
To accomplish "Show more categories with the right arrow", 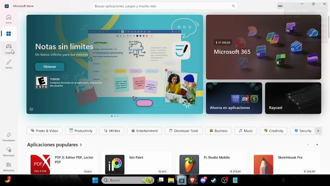I will click(318, 131).
